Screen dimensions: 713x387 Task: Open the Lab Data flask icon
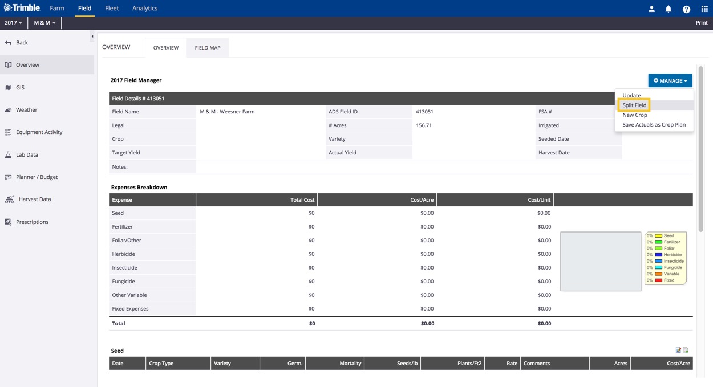point(8,155)
